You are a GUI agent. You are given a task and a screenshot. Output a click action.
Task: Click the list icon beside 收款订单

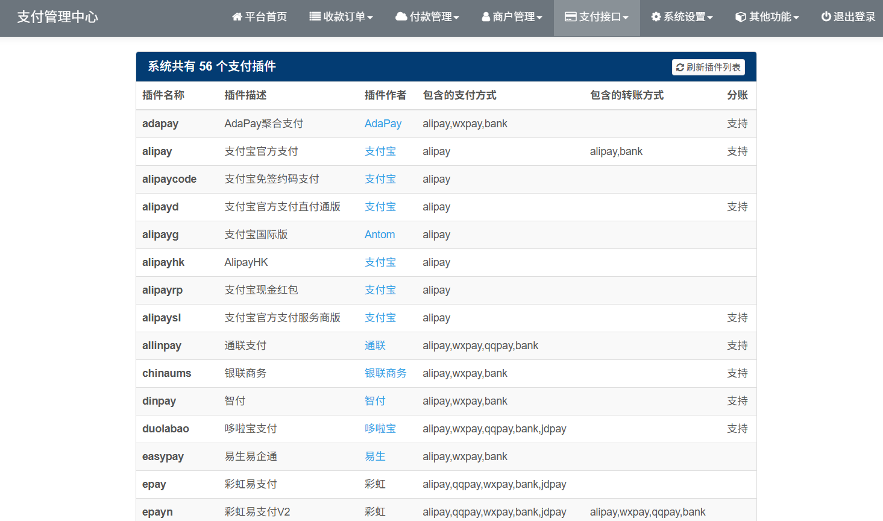(315, 17)
